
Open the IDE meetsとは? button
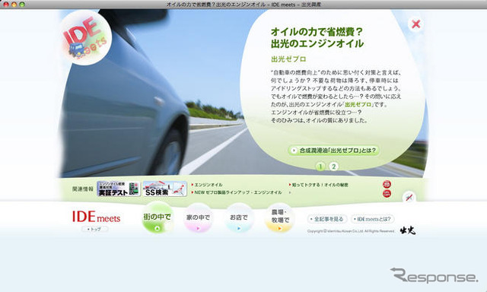point(372,219)
